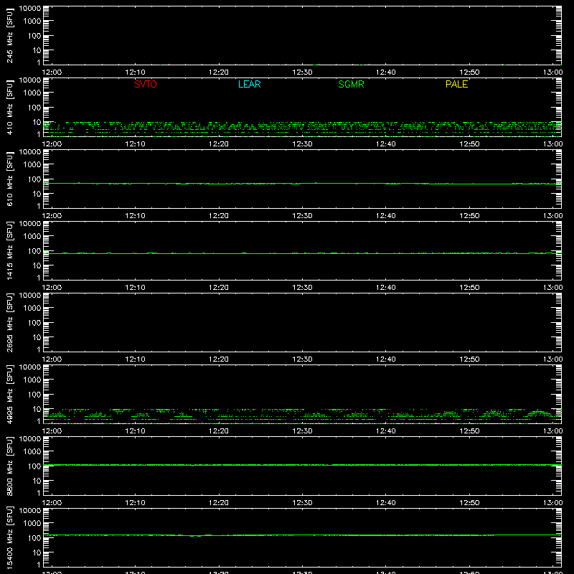
Task: Click 12:30 label below the 245 MHz panel
Action: [302, 72]
